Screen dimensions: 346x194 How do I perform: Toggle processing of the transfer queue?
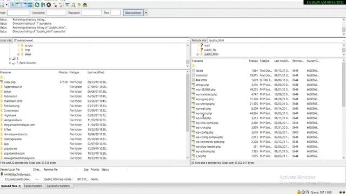coord(43,5)
